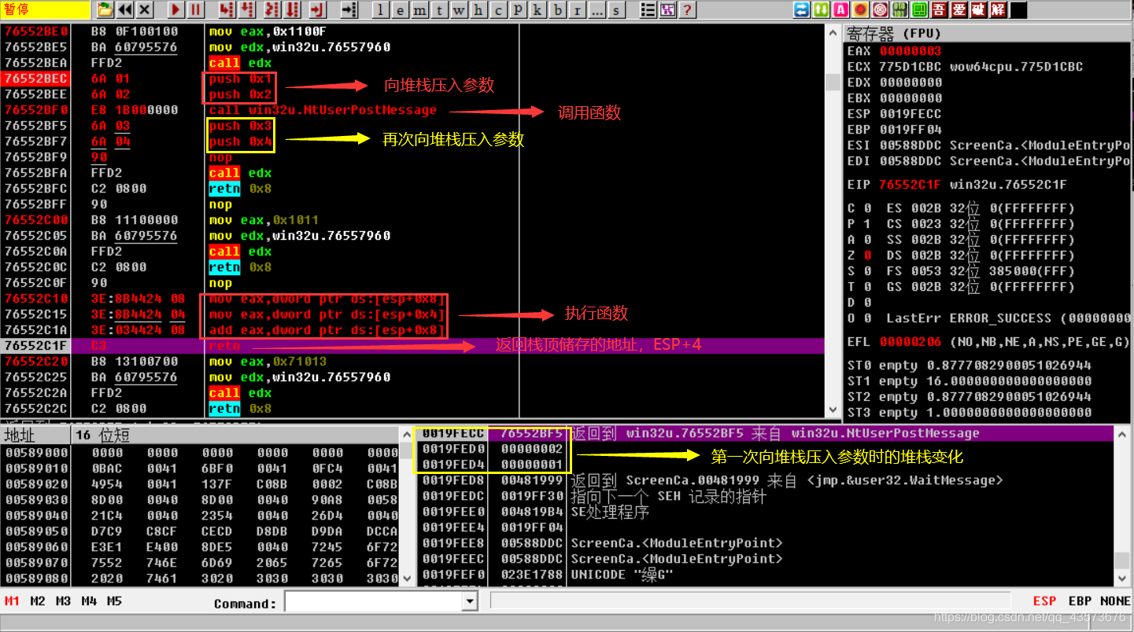Show the Log window via l button
1134x632 pixels.
[381, 10]
